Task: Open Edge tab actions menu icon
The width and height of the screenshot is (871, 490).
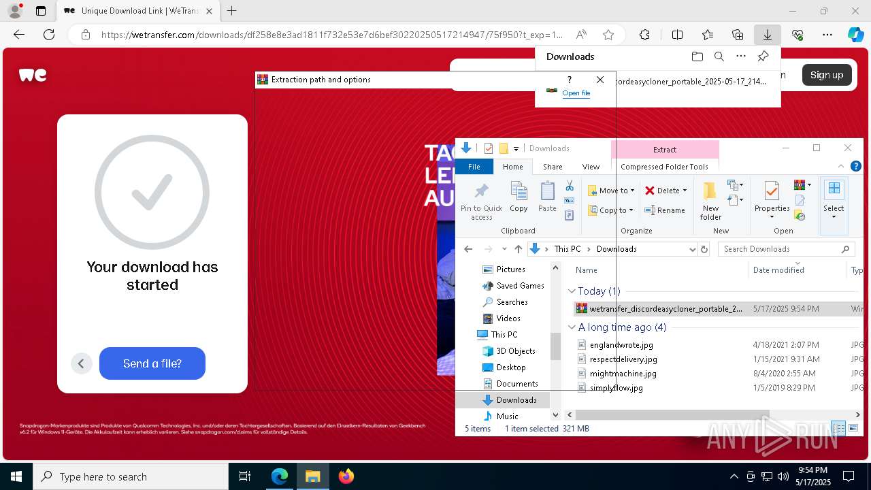Action: (x=41, y=11)
